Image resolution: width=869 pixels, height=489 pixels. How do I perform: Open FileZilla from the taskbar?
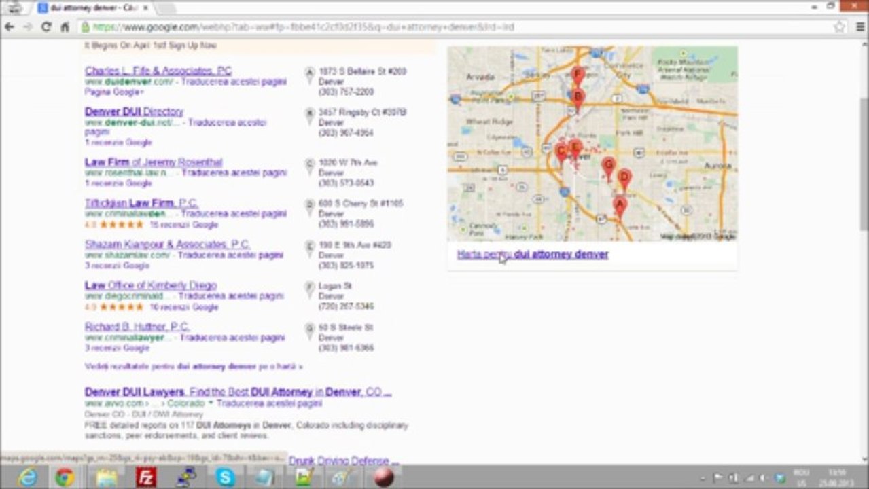point(145,477)
